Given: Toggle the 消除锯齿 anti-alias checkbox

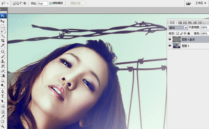Looking at the screenshot, I should (51, 3).
